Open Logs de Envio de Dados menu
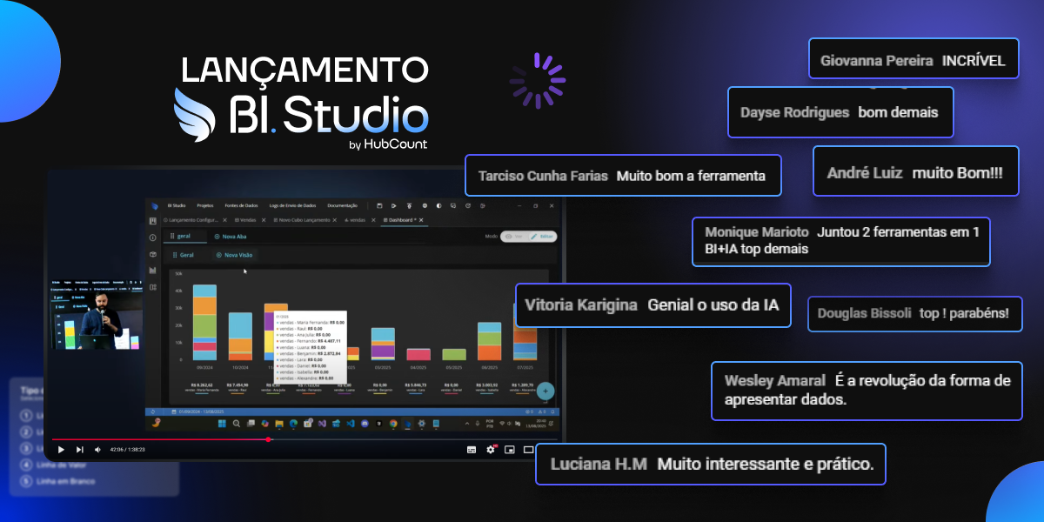 pos(292,205)
